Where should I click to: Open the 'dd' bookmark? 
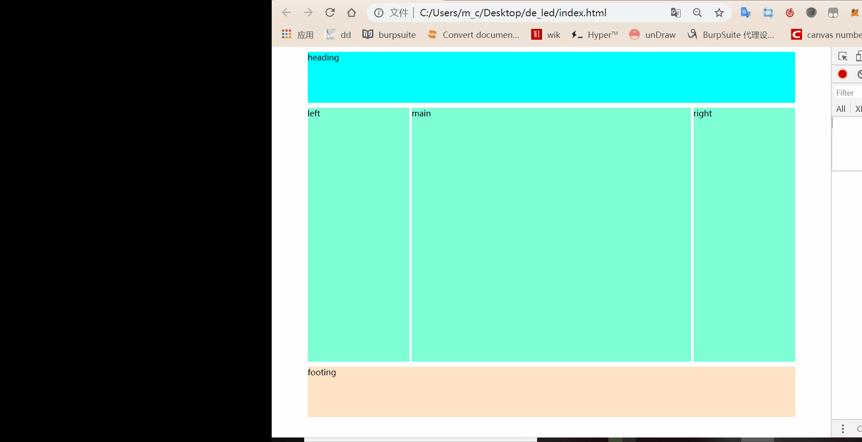pyautogui.click(x=338, y=35)
